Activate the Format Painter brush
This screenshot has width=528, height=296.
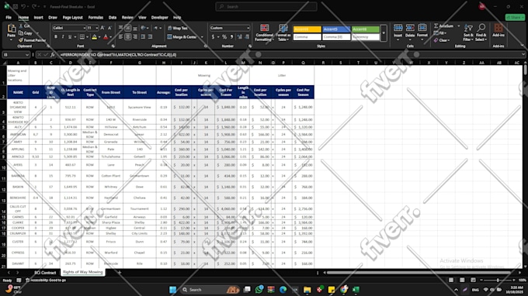(21, 40)
